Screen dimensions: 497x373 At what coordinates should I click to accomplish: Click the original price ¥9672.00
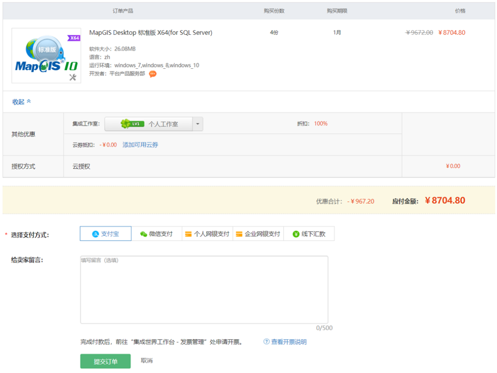click(419, 32)
